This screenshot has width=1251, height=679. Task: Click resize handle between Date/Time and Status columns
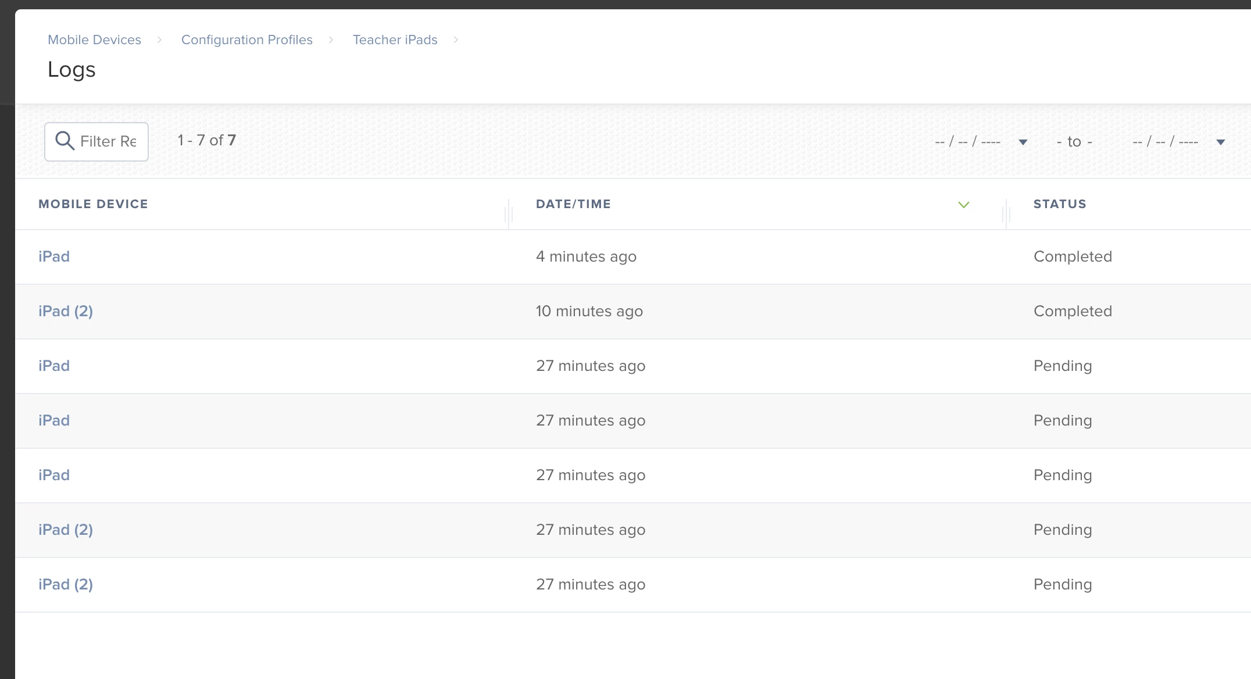(x=1006, y=214)
